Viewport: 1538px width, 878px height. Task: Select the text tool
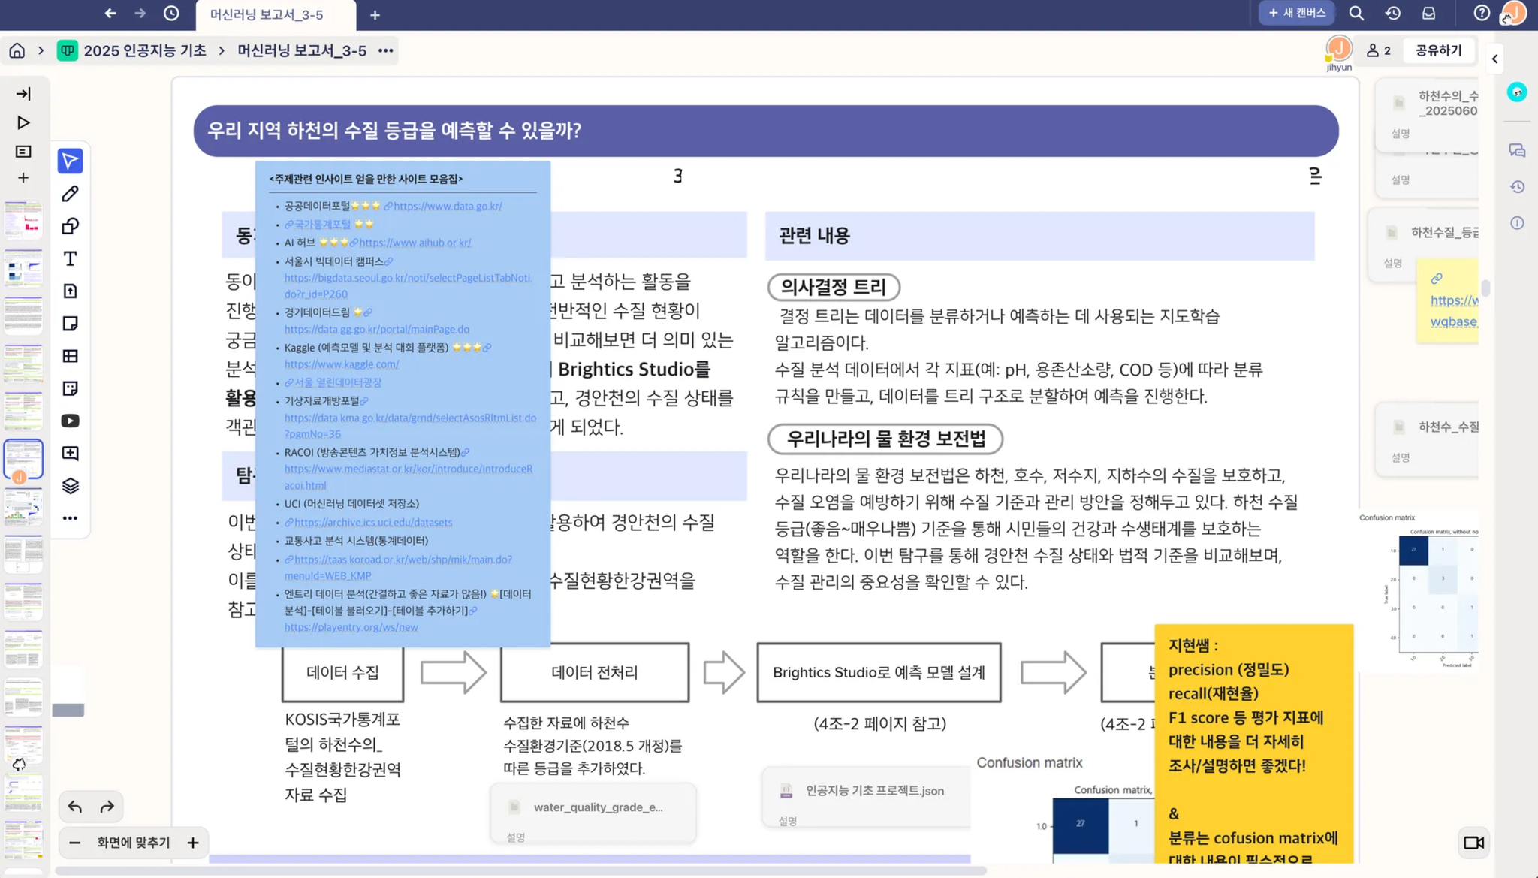click(x=70, y=258)
